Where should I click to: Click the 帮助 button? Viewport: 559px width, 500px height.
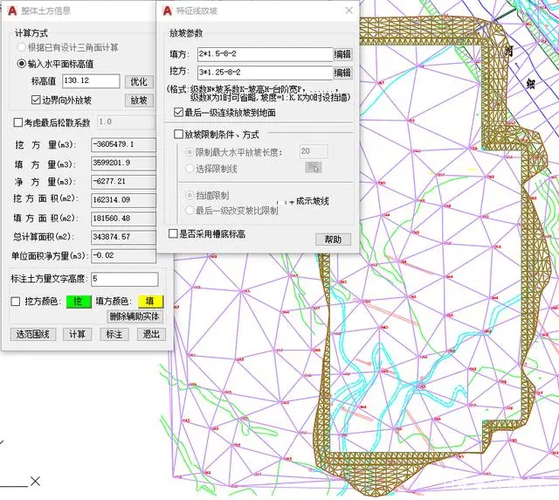coord(333,240)
